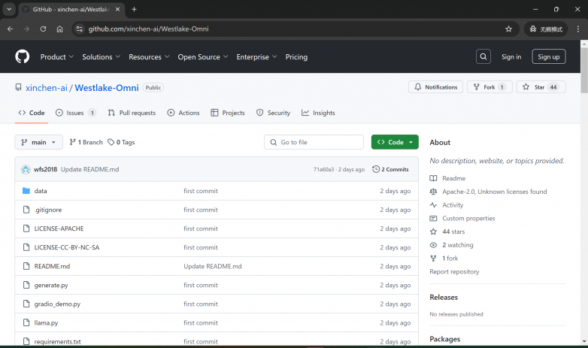The height and width of the screenshot is (348, 588).
Task: Open the 2 Commits history link
Action: click(x=390, y=170)
